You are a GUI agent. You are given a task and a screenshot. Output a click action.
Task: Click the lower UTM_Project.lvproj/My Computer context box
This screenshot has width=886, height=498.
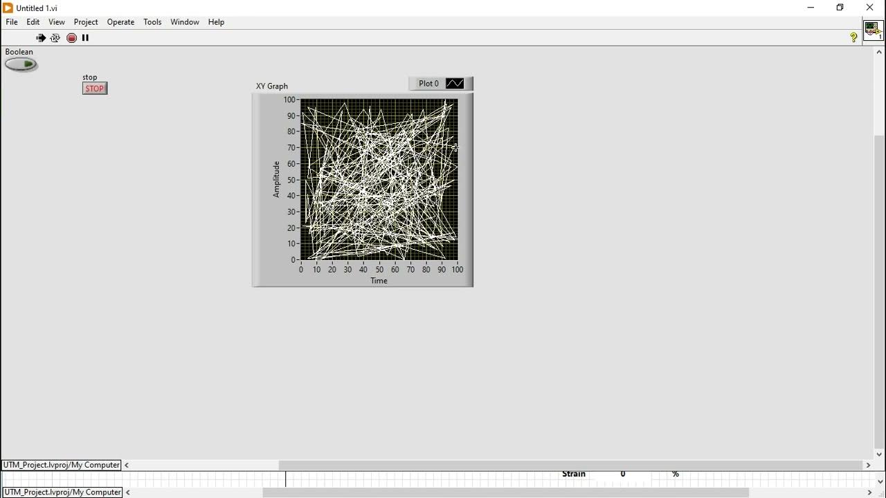pyautogui.click(x=62, y=492)
